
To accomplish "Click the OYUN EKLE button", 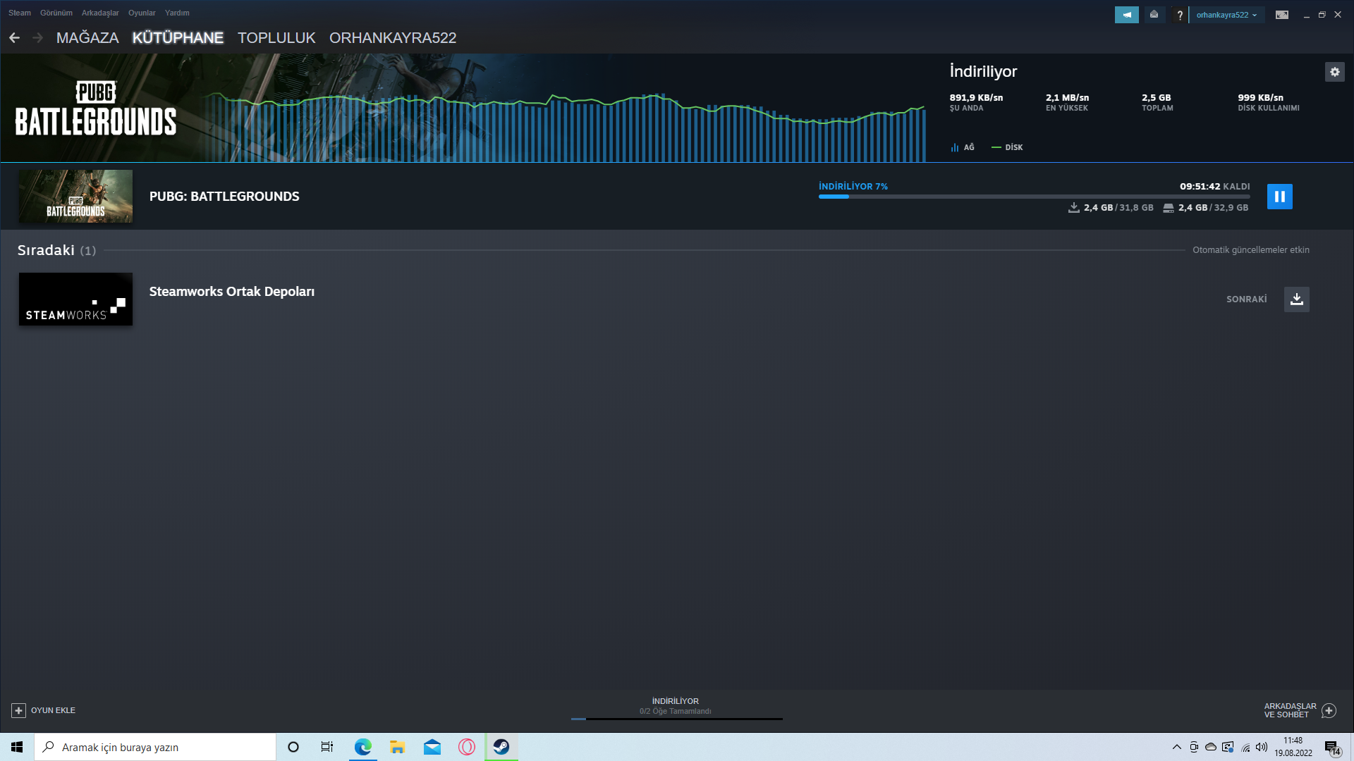I will pos(44,710).
